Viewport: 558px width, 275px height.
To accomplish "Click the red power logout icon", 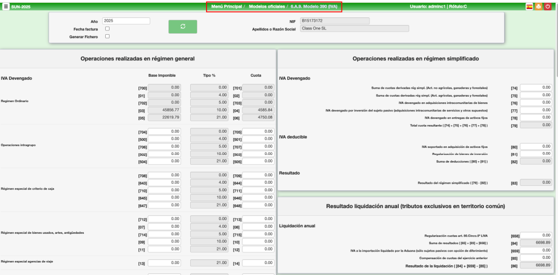I will (x=547, y=7).
